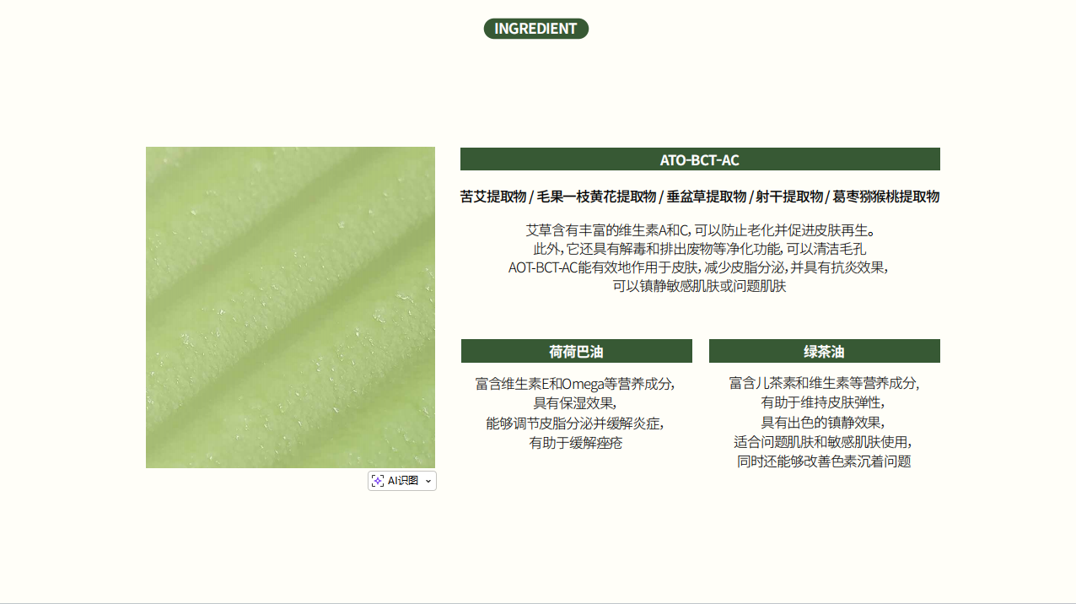Click the line 艾草含有丰富的维生素A和C
1076x604 pixels.
coord(700,229)
